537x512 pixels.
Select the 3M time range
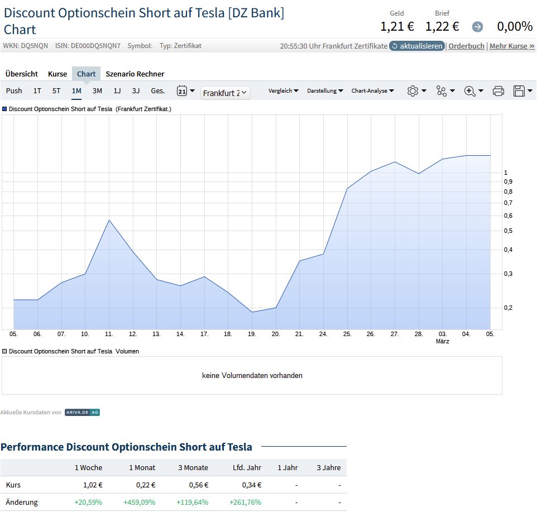point(97,91)
